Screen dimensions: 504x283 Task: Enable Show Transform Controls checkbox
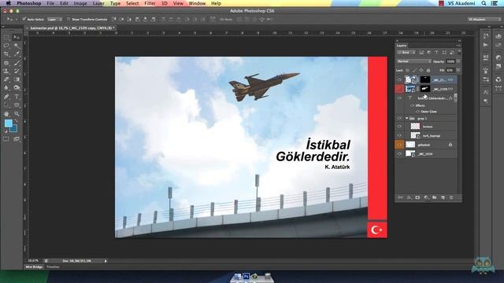point(69,19)
